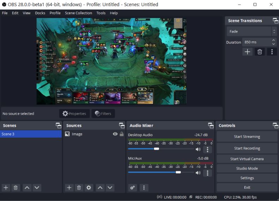The width and height of the screenshot is (279, 201).
Task: Adjust Desktop Audio volume slider handle
Action: pyautogui.click(x=156, y=149)
